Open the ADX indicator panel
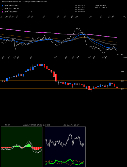Screen dimensions: 127x167 point(65,147)
